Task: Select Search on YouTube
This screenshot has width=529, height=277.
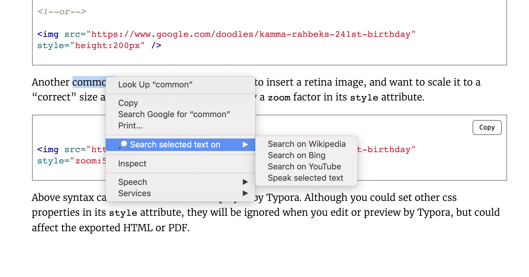Action: tap(306, 166)
